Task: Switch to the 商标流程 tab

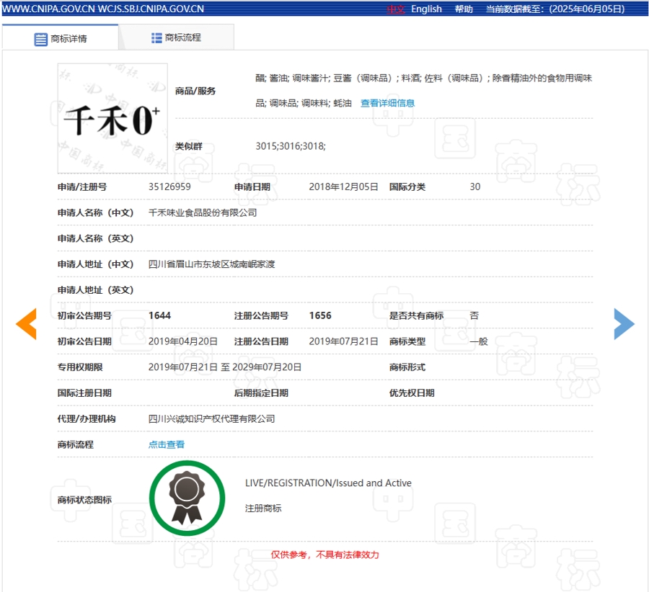Action: pyautogui.click(x=177, y=37)
